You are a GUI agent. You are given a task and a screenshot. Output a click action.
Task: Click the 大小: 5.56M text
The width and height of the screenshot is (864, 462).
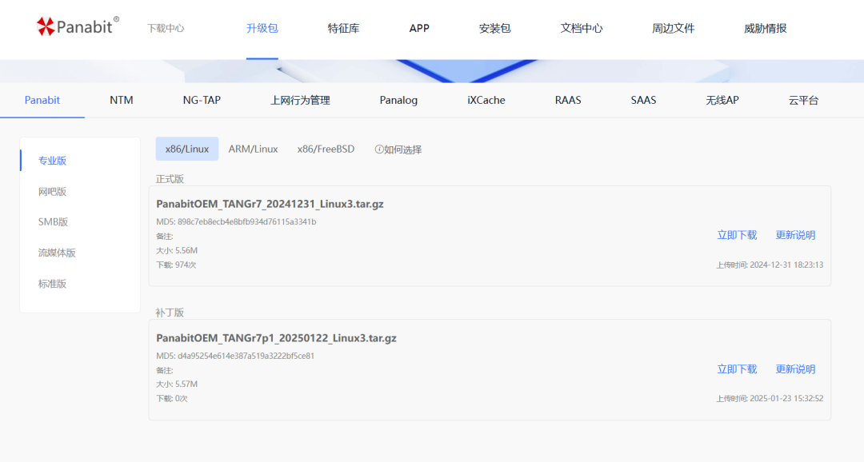(x=177, y=250)
